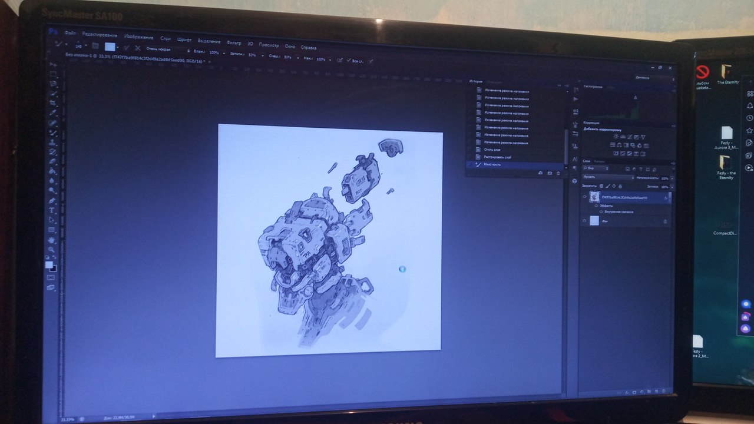
Task: Add Curves adjustment icon
Action: (x=630, y=137)
